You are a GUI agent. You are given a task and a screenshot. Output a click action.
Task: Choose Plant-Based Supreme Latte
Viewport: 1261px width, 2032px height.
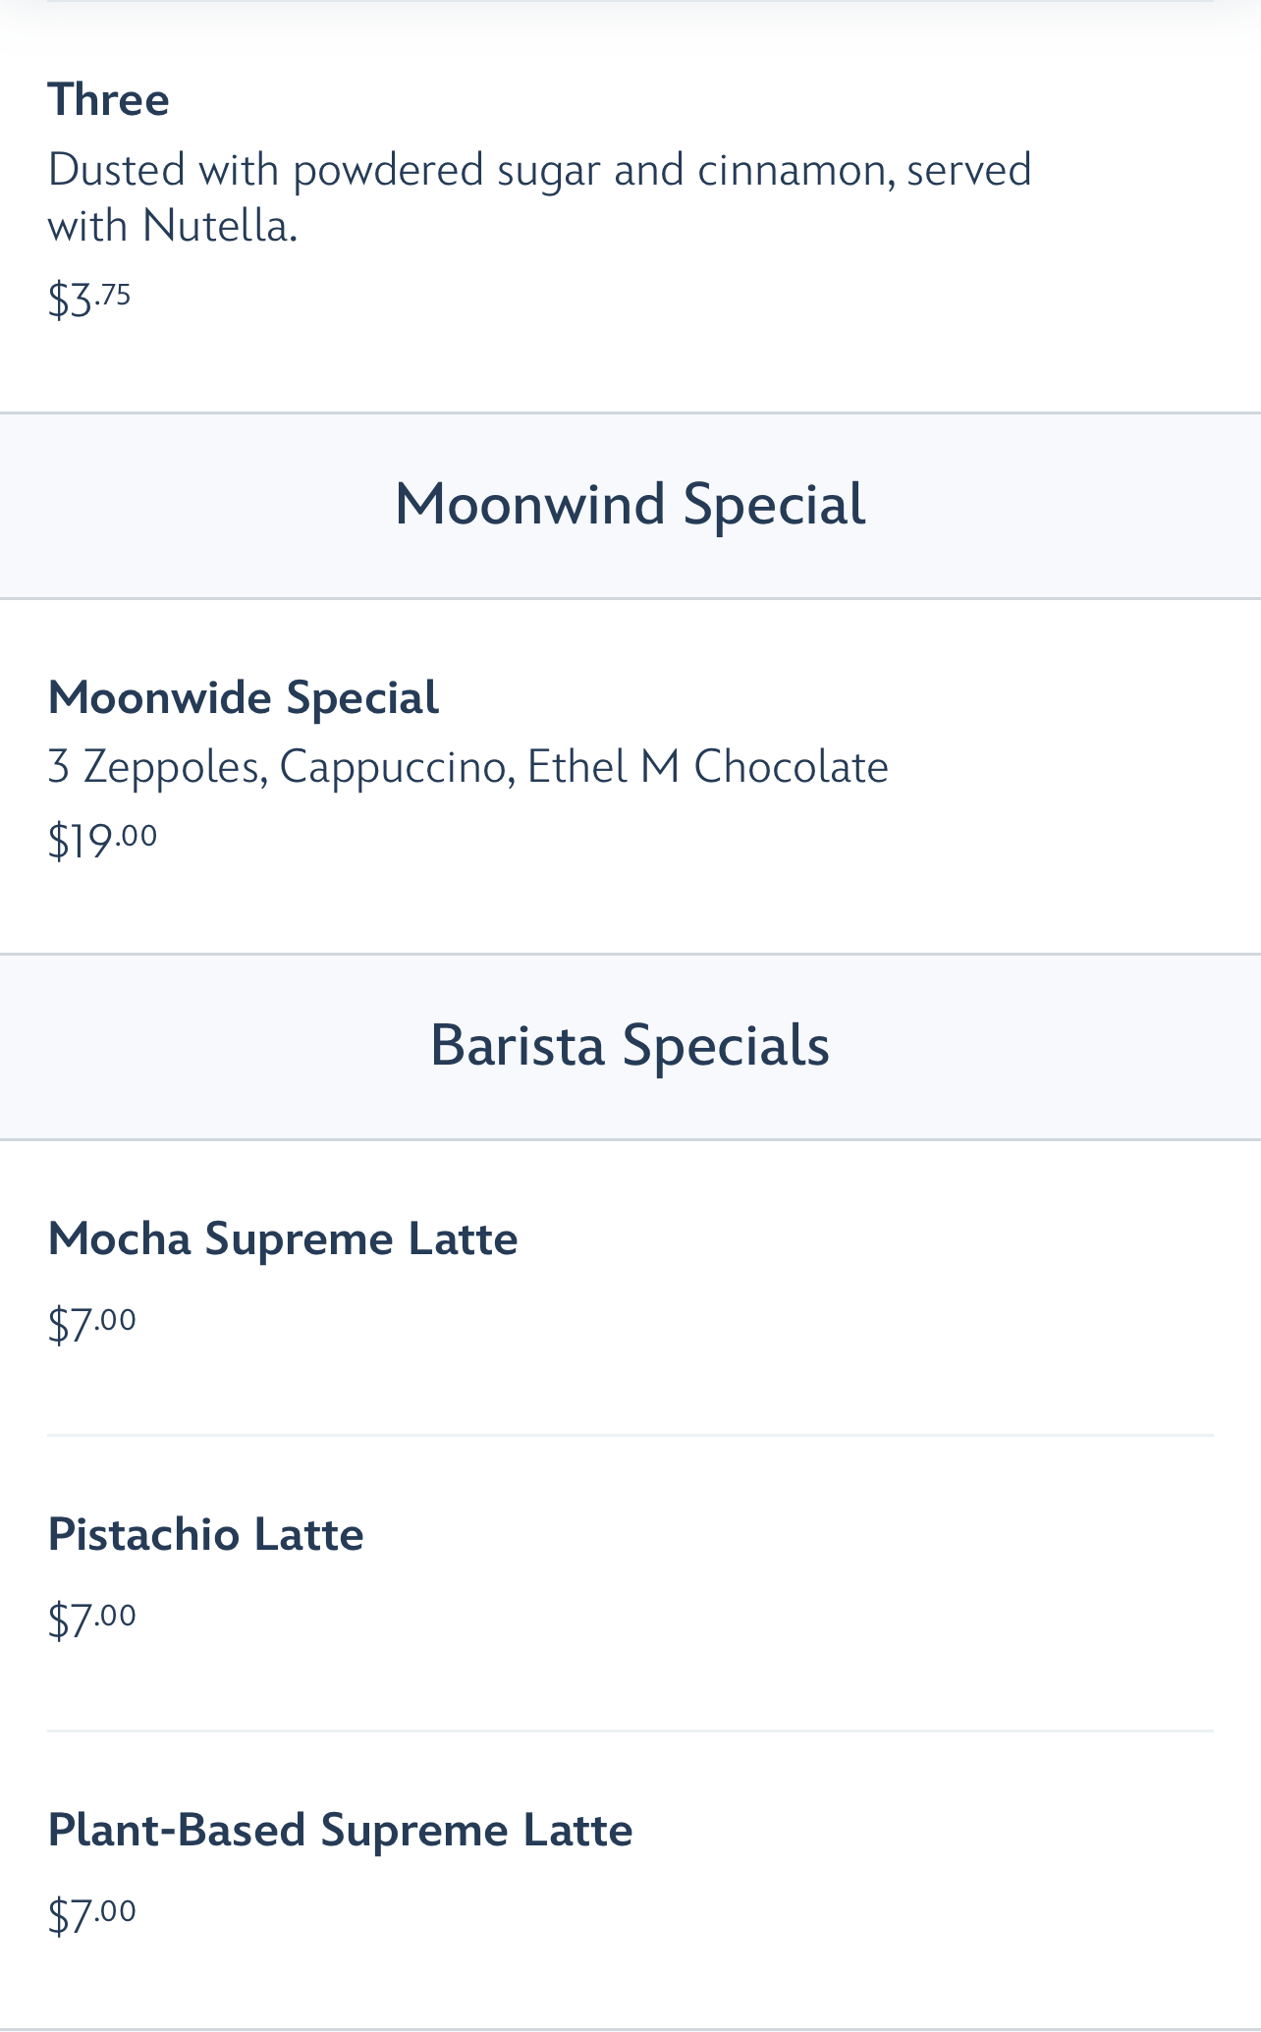click(340, 1831)
